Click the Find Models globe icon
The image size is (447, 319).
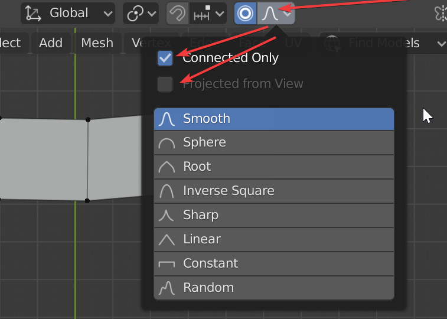tap(333, 44)
